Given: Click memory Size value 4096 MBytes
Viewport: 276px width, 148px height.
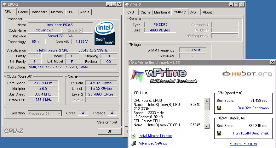Looking at the screenshot, I should pos(160,30).
